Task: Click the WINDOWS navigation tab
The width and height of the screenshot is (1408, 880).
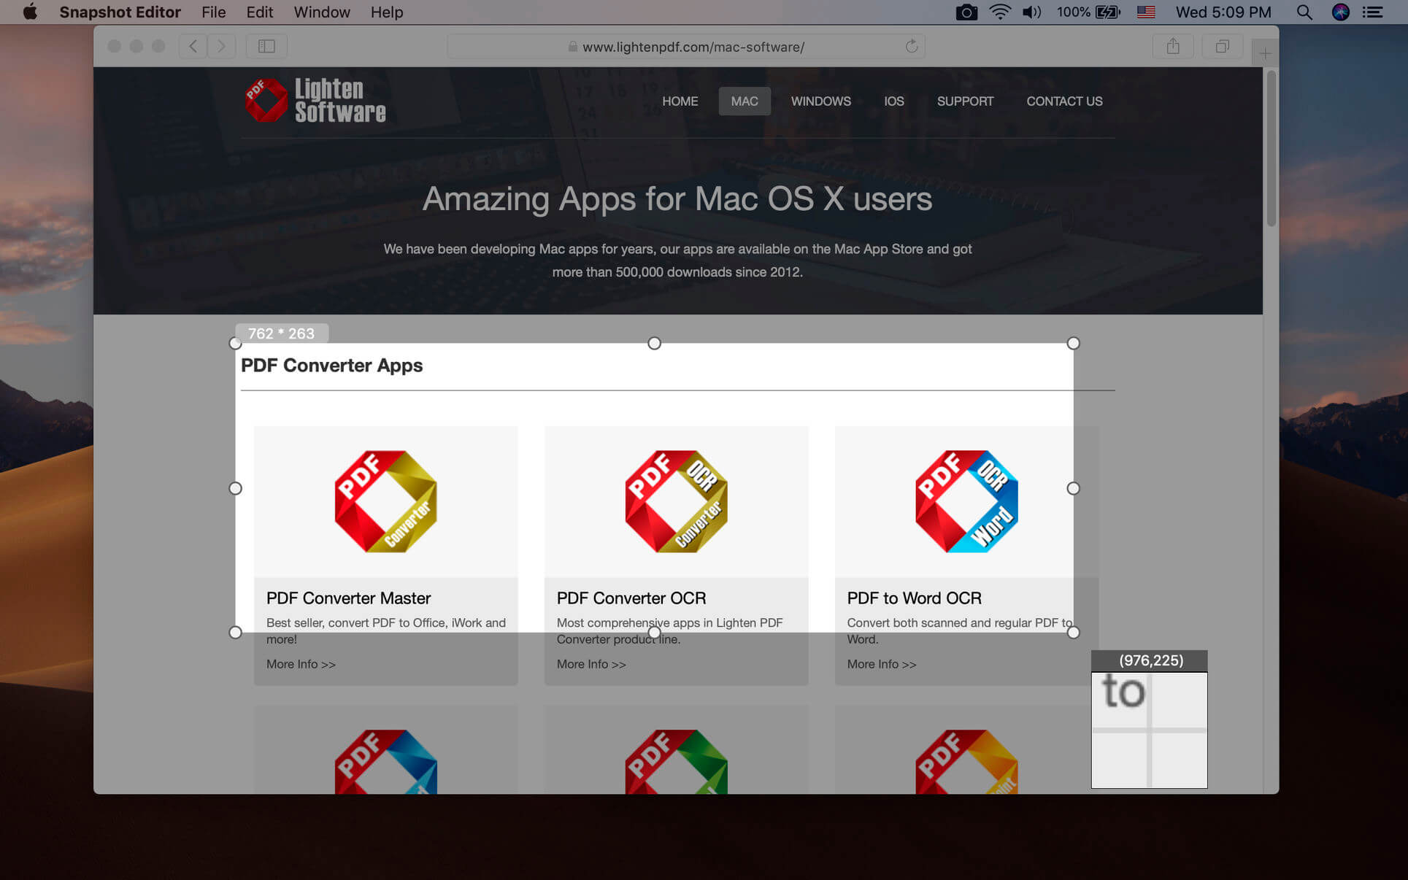Action: [x=820, y=101]
